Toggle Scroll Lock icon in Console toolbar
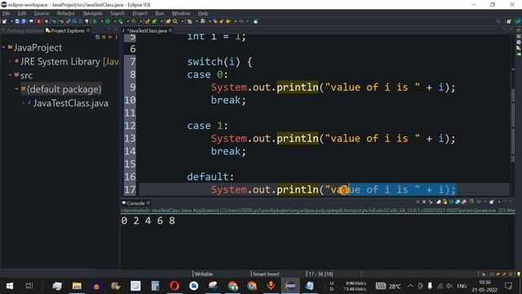The height and width of the screenshot is (294, 522). click(x=445, y=202)
